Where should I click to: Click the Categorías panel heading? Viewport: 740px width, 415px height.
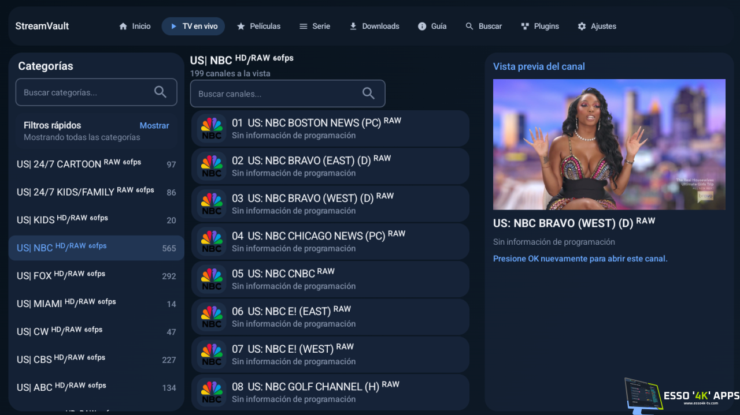click(46, 66)
